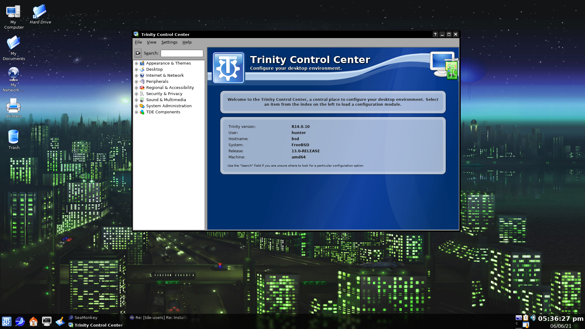Click the taskbar clock showing 05:36:27 pm

(x=561, y=319)
